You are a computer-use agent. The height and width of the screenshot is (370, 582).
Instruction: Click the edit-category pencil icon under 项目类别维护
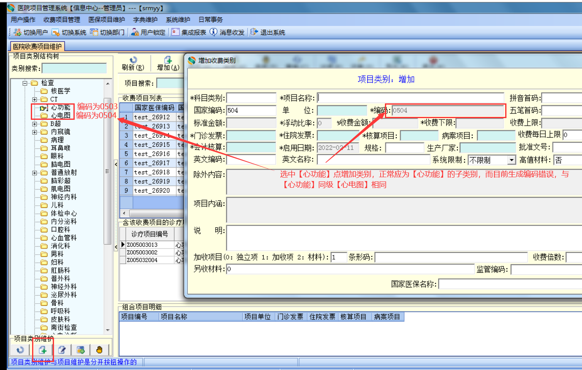click(x=62, y=350)
